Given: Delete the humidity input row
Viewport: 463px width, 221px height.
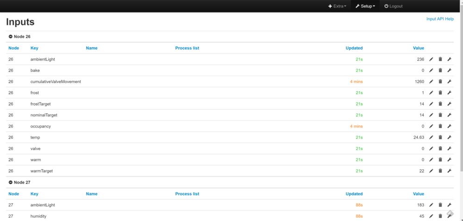Looking at the screenshot, I should [440, 216].
